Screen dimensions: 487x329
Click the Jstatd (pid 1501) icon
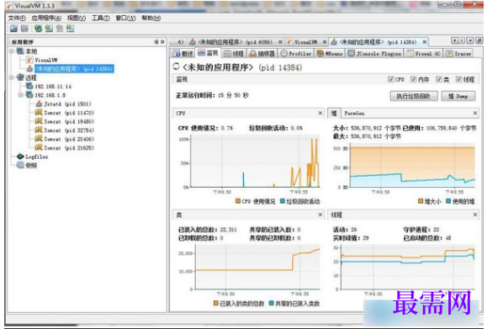[40, 103]
